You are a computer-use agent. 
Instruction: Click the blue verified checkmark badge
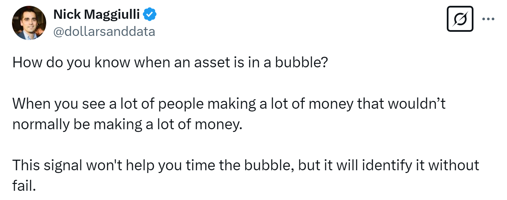tap(150, 15)
